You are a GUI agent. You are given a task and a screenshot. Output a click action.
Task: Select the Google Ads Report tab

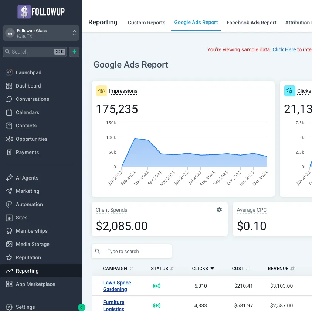click(x=196, y=22)
